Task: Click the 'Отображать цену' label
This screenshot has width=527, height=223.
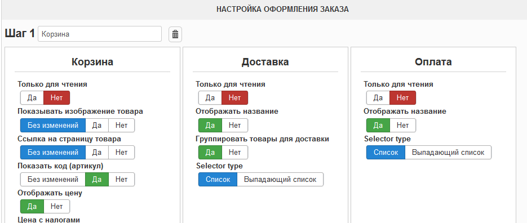Action: pos(50,193)
